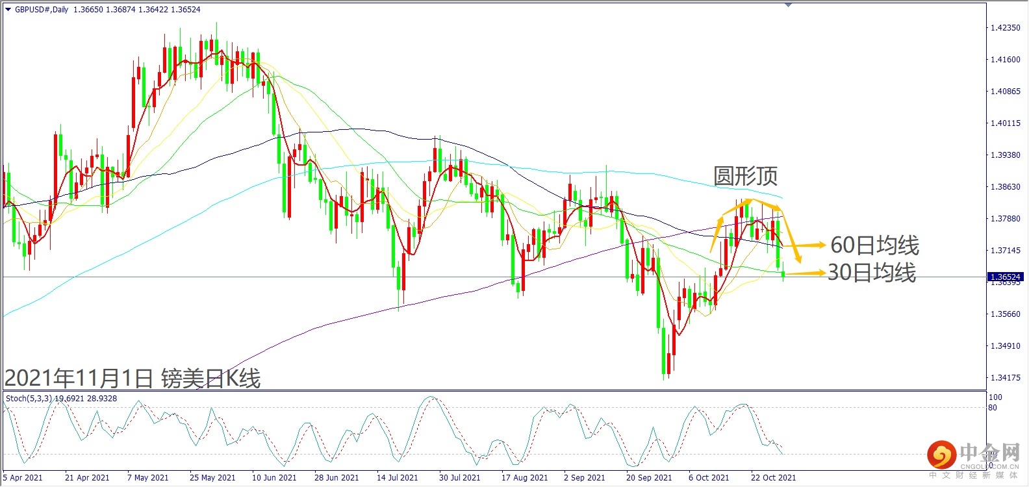Click the 22 Oct 2021 date label
Viewport: 1029px width, 487px height.
(773, 478)
